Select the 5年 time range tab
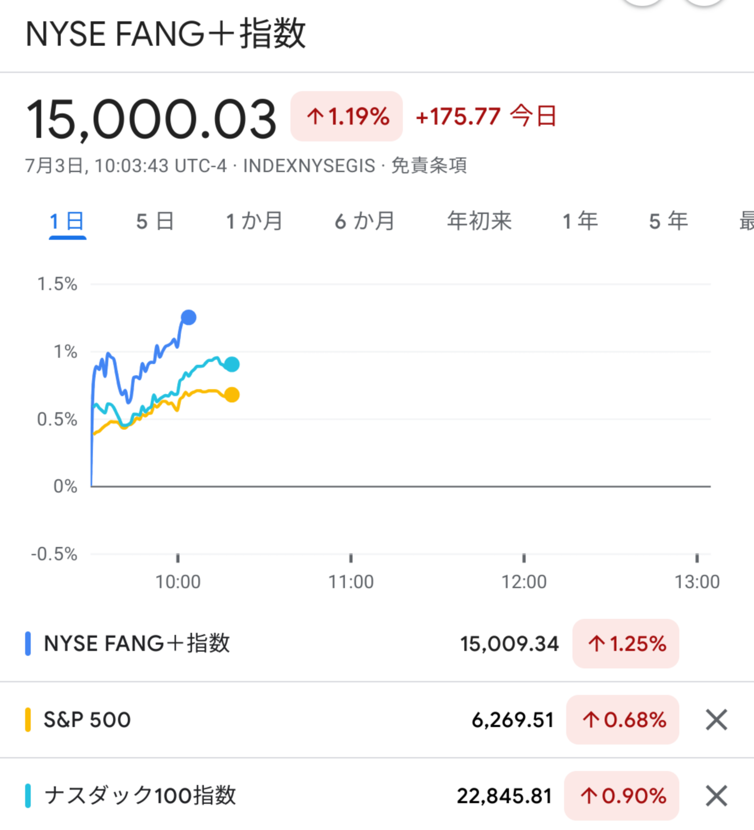The width and height of the screenshot is (754, 830). point(669,221)
